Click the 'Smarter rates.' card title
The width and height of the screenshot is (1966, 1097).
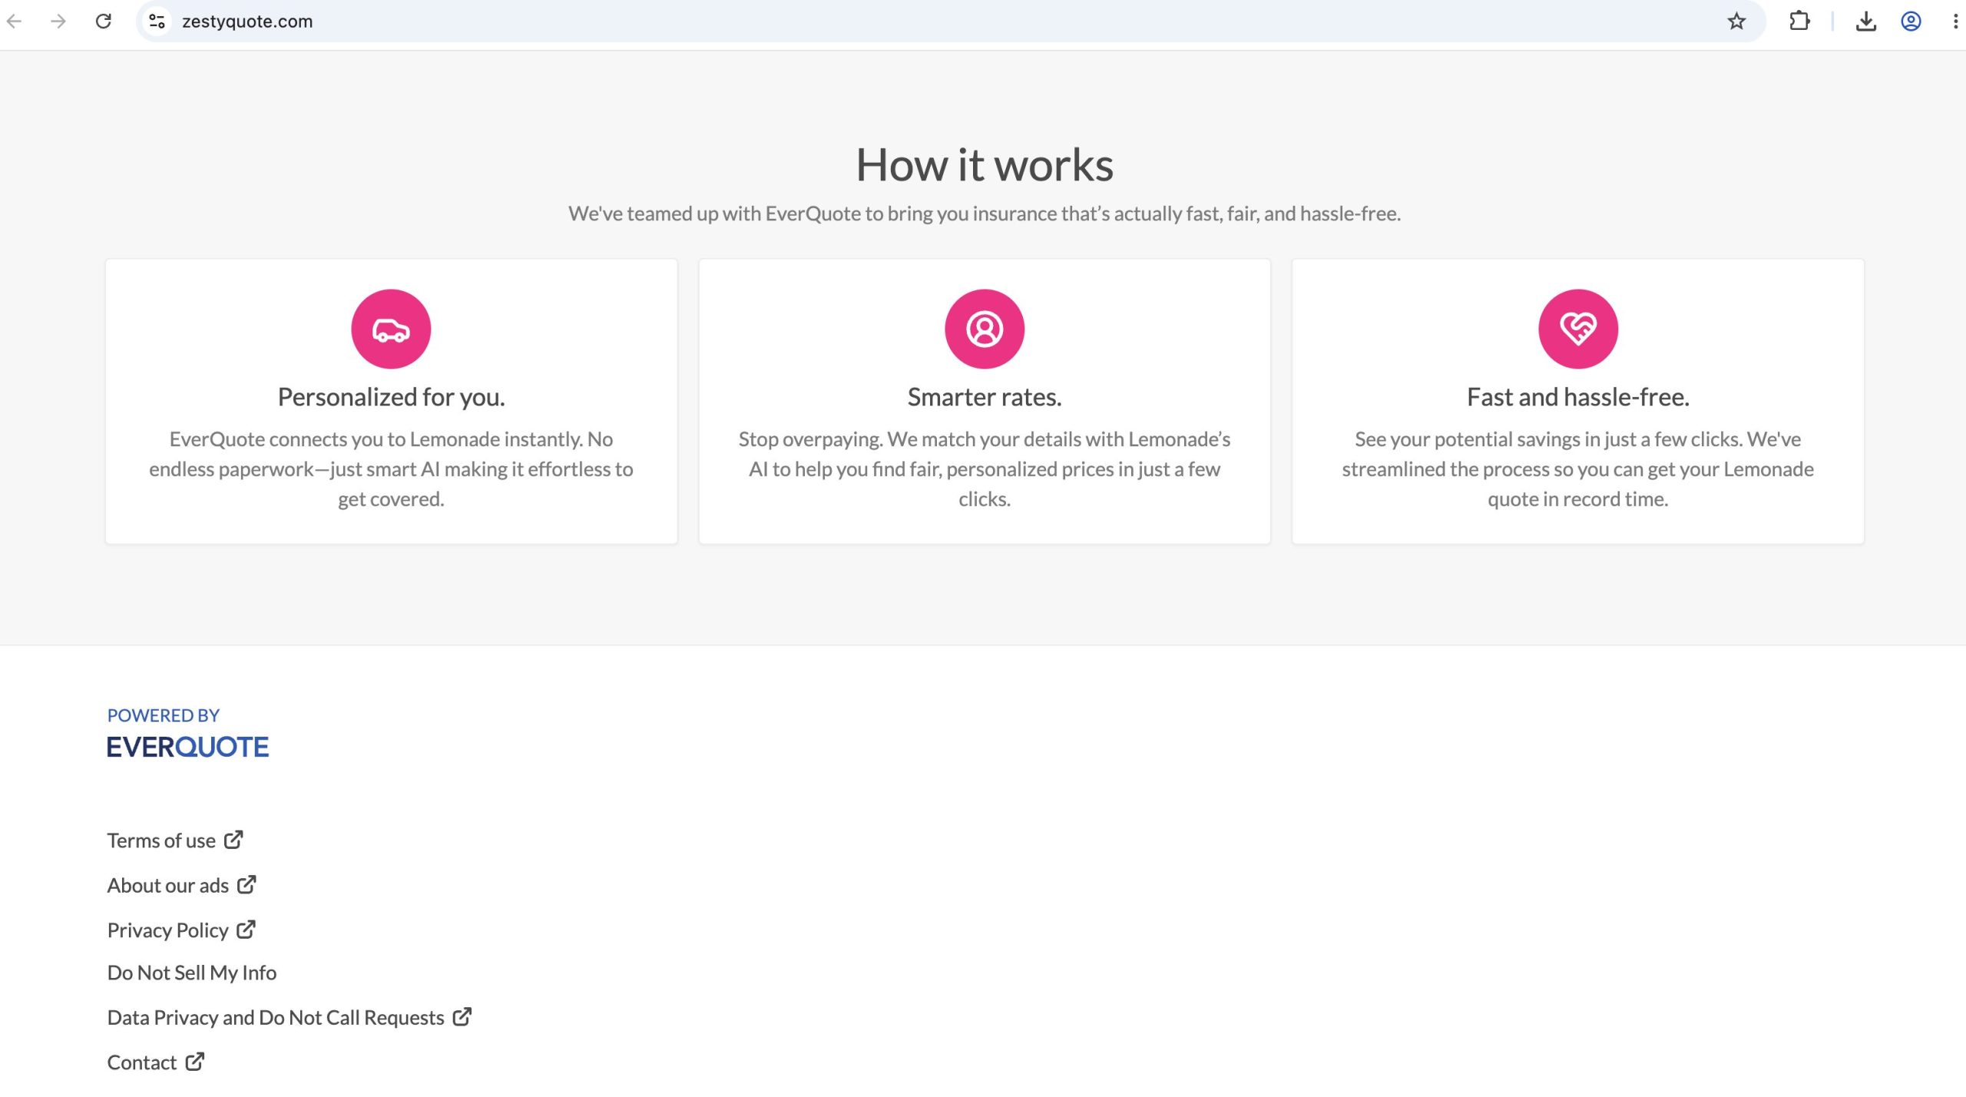coord(985,397)
